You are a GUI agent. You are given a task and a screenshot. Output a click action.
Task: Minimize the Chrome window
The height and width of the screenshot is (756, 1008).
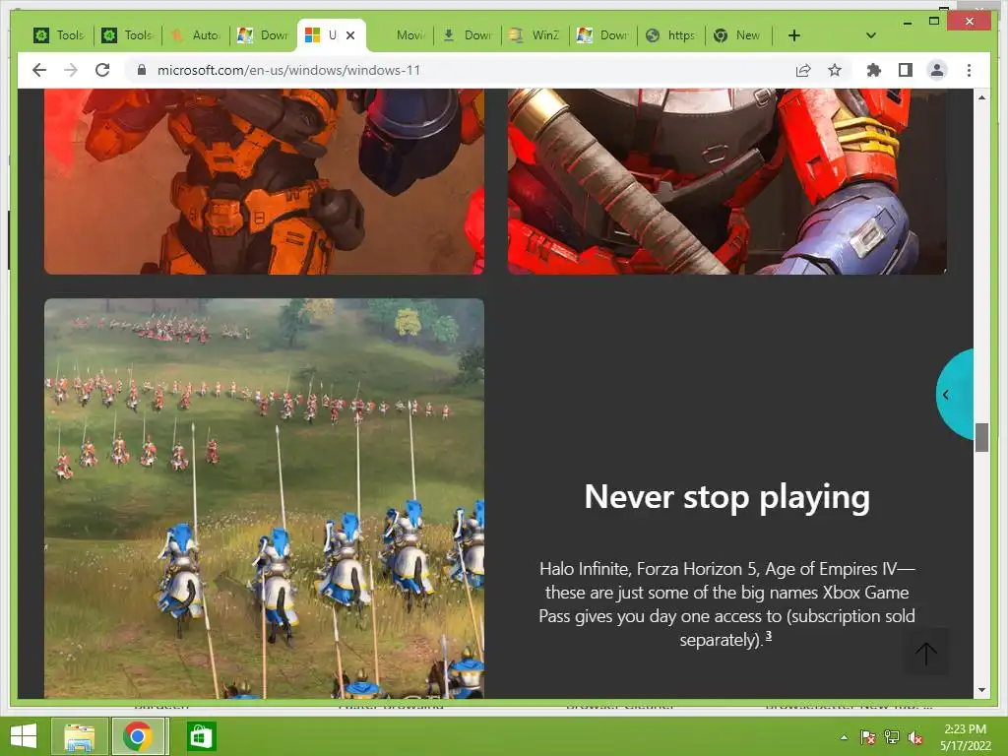[907, 22]
